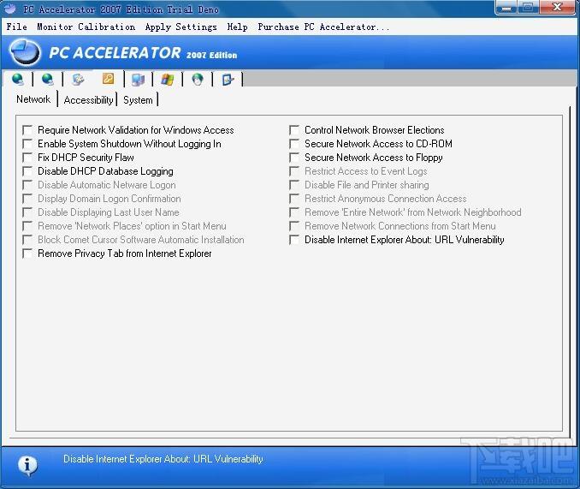Viewport: 580px width, 489px height.
Task: Click greyed Remove 'Network Places' option checkbox
Action: tap(27, 226)
